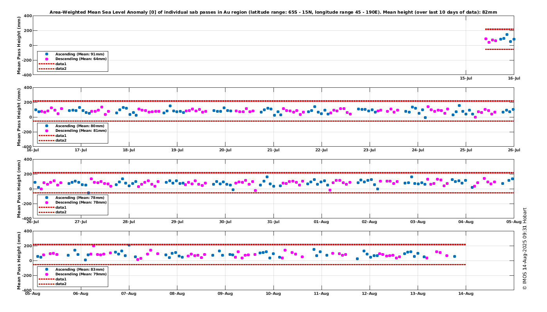This screenshot has height=312, width=547.
Task: Click 'Mean Pass Height (mm)' label of the bottom panel
Action: click(x=19, y=261)
